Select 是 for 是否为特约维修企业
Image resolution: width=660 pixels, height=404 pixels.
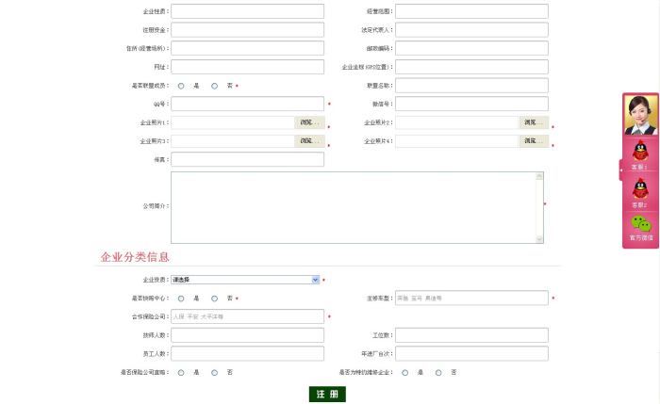[404, 373]
